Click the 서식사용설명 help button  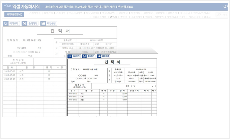click(14, 15)
